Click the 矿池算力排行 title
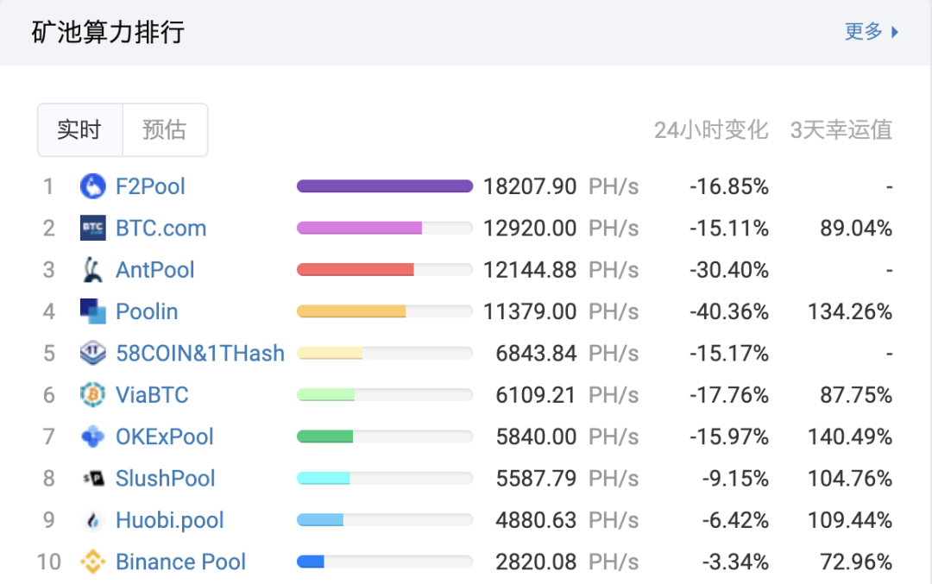Screen dimensions: 932x584 (108, 32)
